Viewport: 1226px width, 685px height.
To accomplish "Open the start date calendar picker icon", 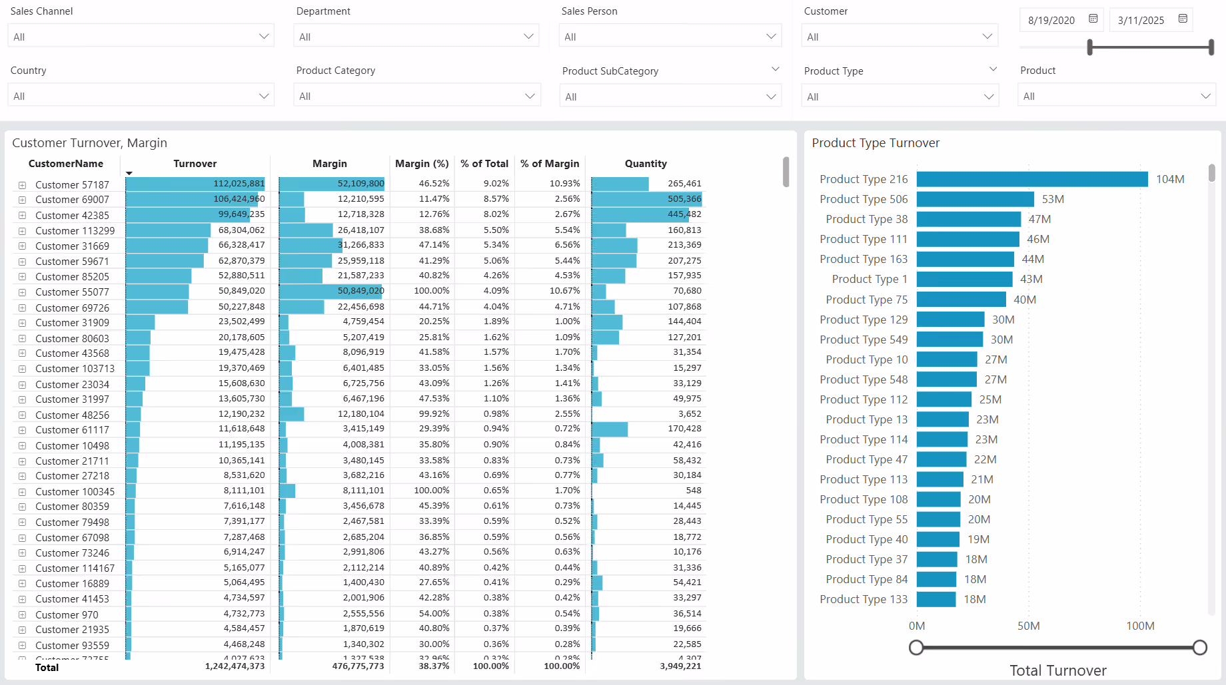I will click(1093, 19).
